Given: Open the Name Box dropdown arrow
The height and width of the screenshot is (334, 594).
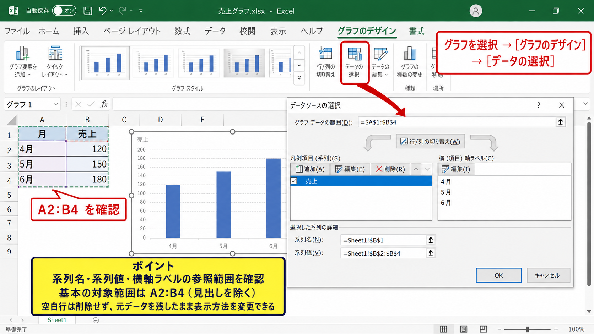Looking at the screenshot, I should click(x=56, y=104).
